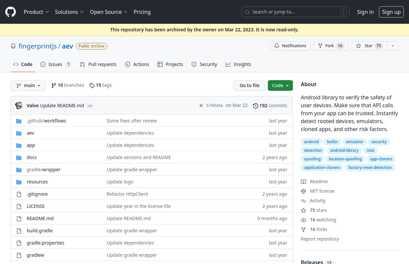Click the history clock icon near commits
Screen dimensions: 409x264
tap(255, 106)
